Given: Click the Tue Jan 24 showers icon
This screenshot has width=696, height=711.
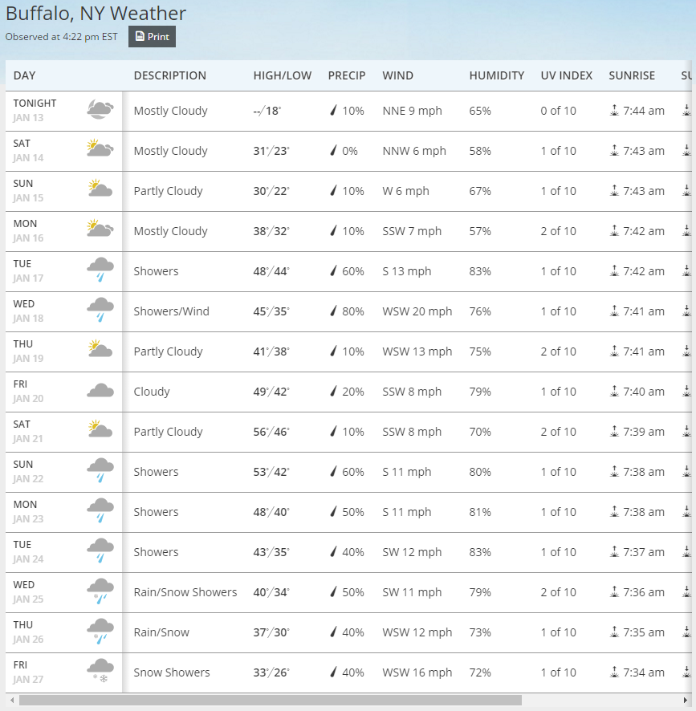Looking at the screenshot, I should point(100,551).
